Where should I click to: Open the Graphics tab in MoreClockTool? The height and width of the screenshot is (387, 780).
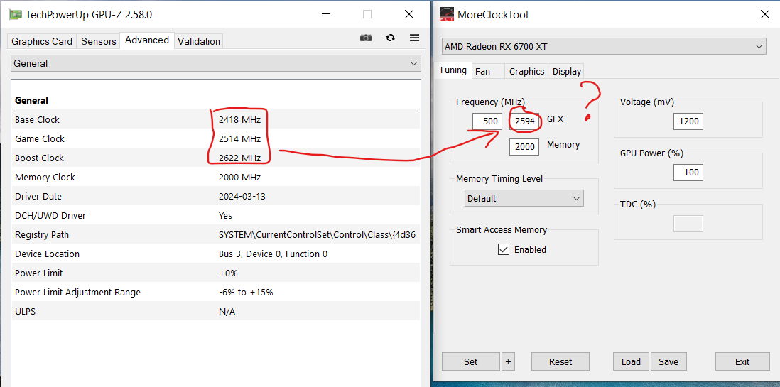click(x=527, y=71)
